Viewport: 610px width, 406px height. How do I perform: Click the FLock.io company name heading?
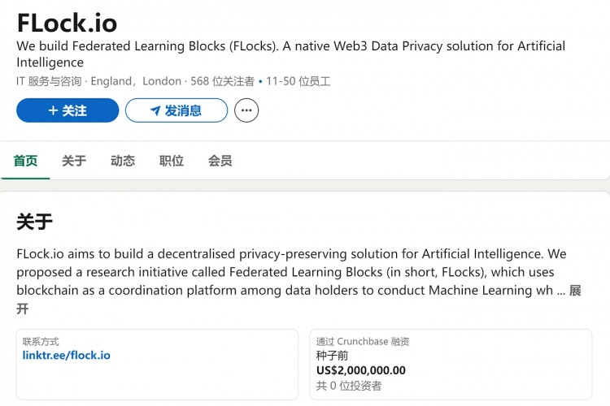[67, 22]
